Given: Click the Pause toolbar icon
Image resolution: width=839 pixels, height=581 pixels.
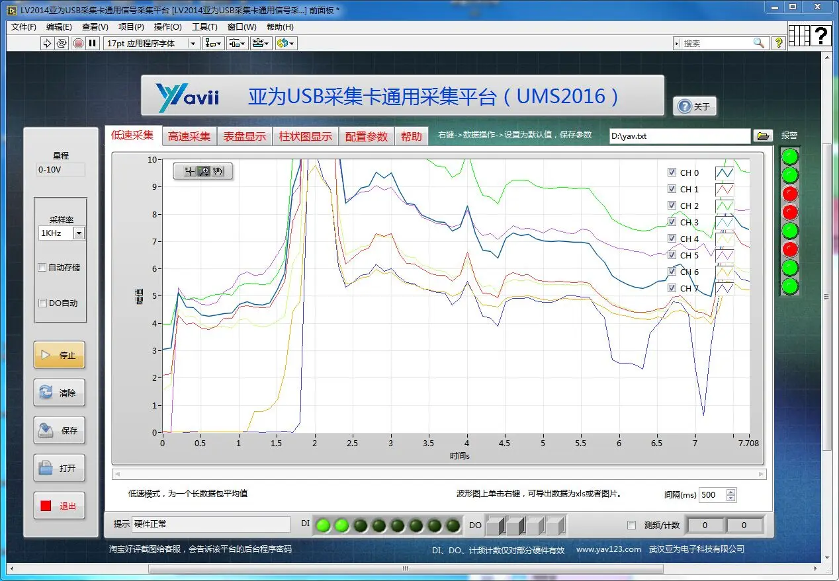Looking at the screenshot, I should [93, 43].
